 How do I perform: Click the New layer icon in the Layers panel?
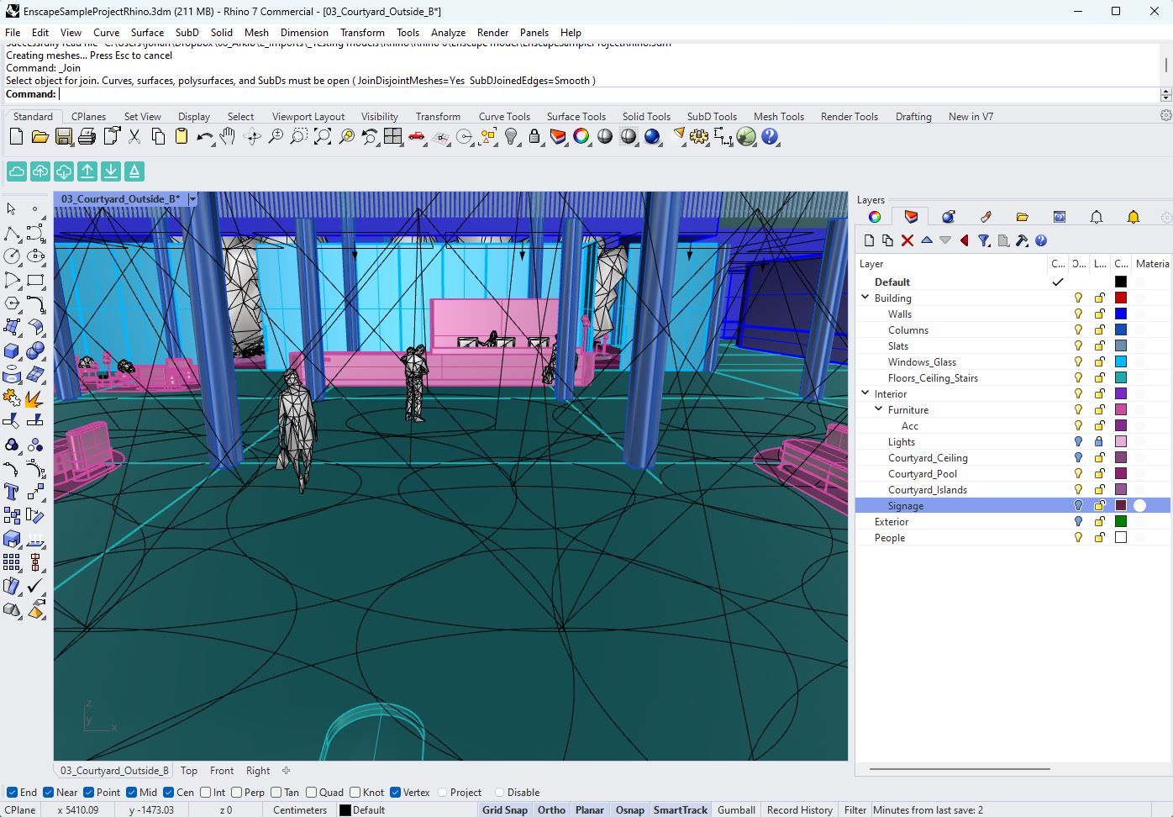[870, 240]
